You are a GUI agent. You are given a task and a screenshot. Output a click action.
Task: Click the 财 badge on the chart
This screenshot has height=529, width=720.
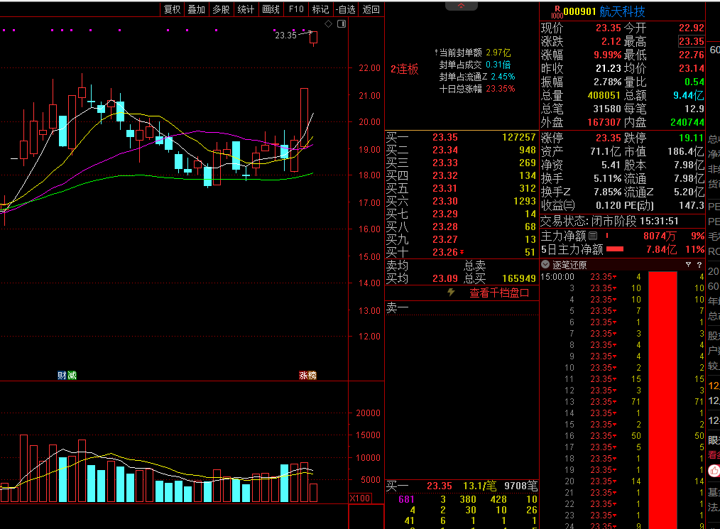[62, 375]
